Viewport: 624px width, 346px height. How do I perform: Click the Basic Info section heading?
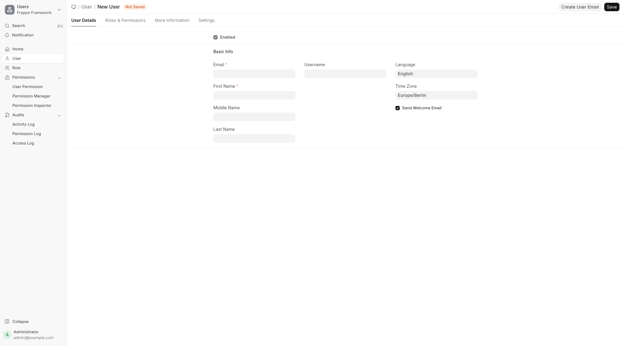223,52
